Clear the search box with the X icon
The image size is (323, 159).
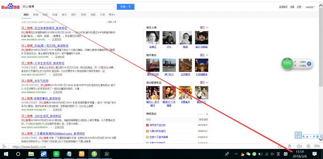tap(114, 7)
